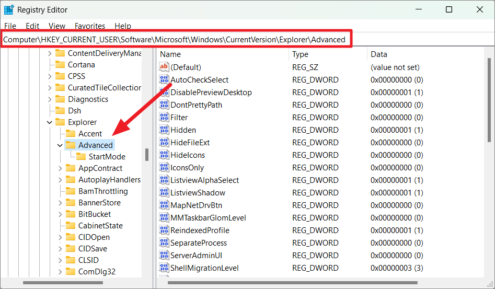
Task: Expand the CPSS key
Action: point(50,76)
